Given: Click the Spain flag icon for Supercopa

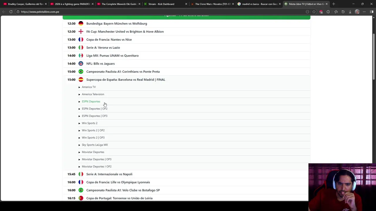Looking at the screenshot, I should (x=81, y=79).
